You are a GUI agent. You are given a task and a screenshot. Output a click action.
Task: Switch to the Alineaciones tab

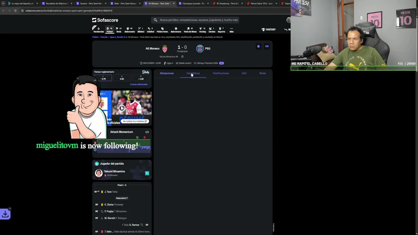point(167,73)
